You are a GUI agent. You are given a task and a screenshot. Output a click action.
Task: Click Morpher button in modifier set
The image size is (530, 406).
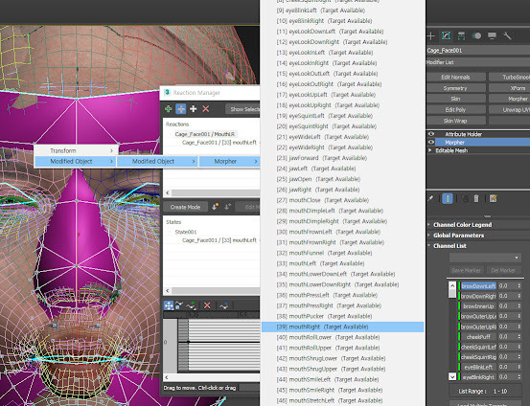coord(509,99)
